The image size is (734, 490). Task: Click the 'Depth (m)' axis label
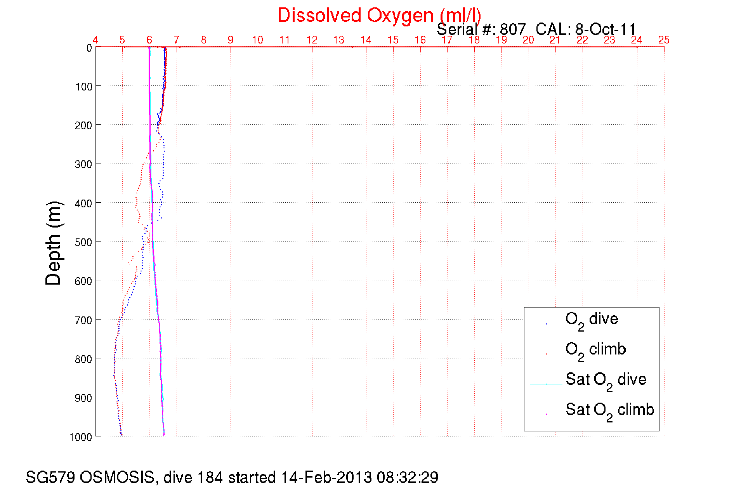54,243
